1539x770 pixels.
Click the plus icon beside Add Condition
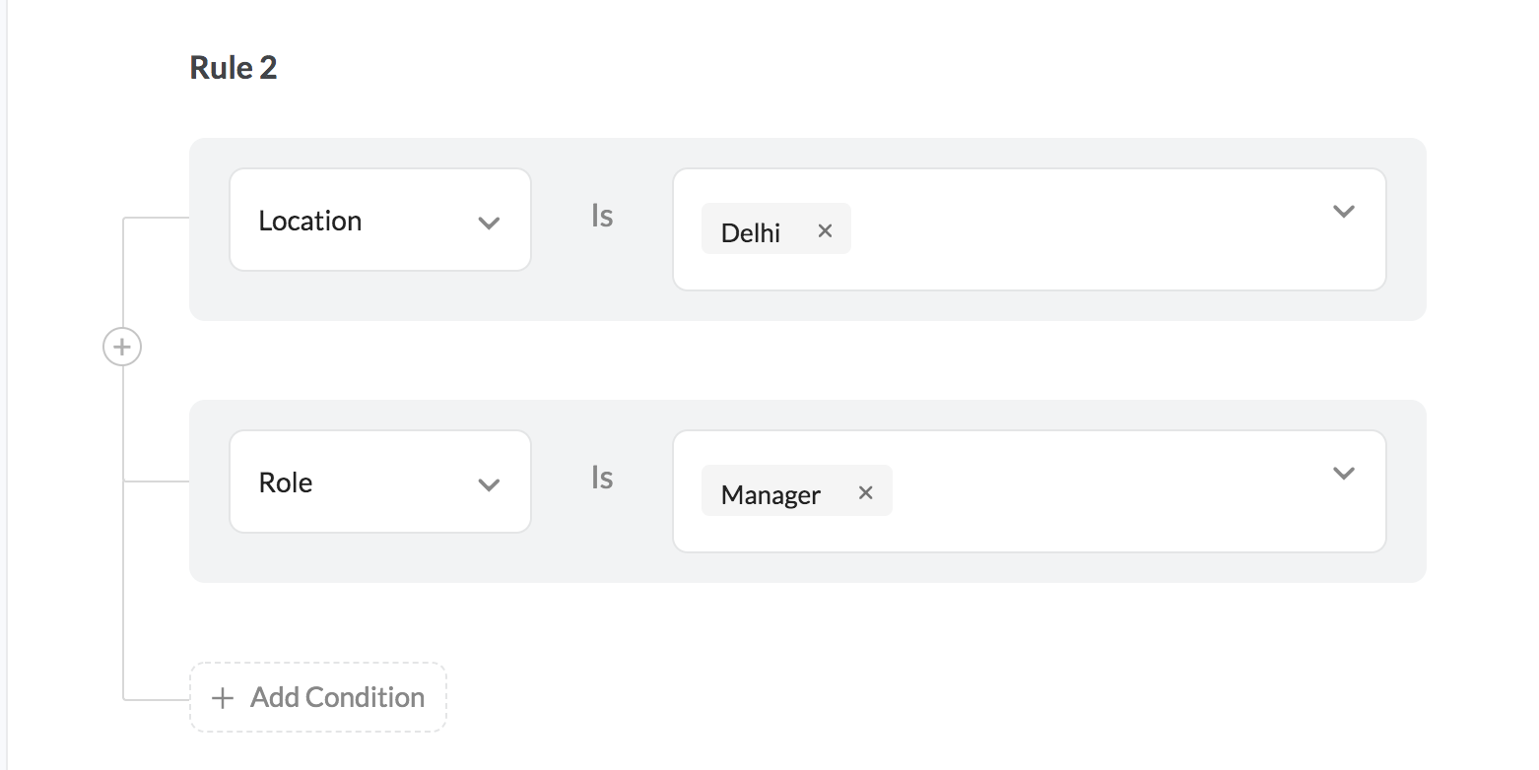223,698
